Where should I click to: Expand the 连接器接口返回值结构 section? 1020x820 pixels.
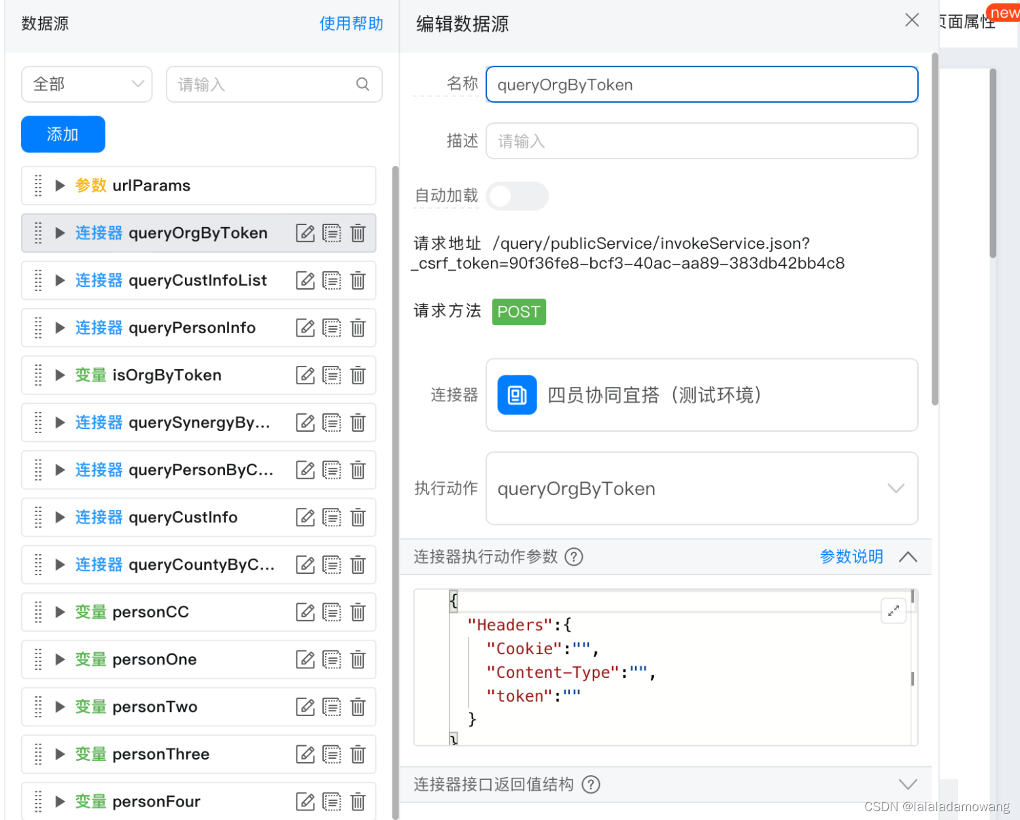[x=908, y=785]
